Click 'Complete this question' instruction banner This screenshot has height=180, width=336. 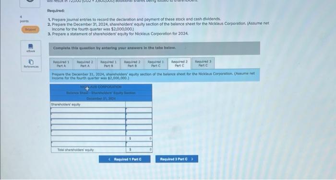tap(154, 48)
